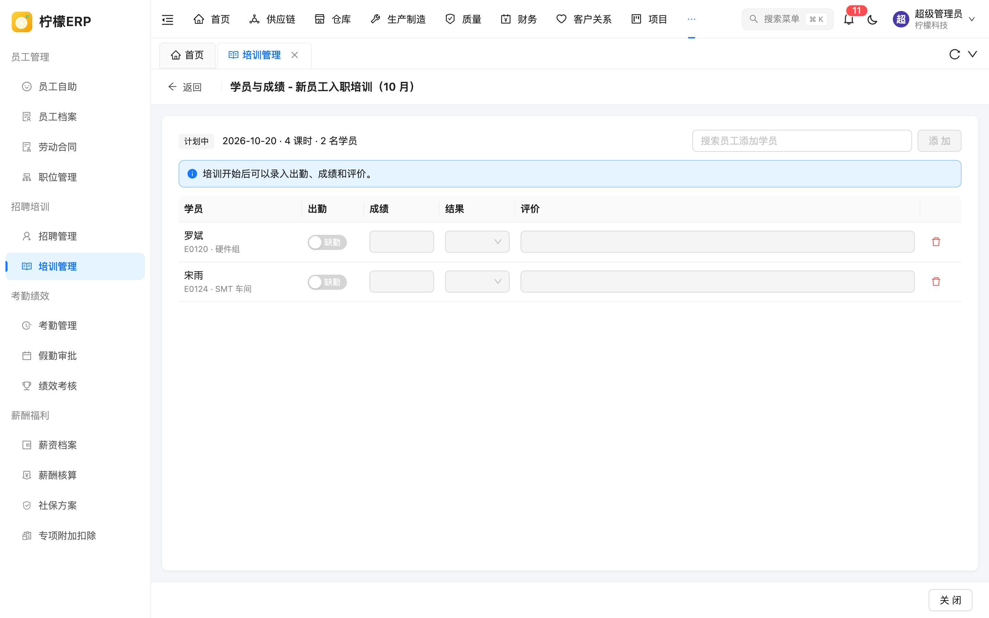Open 薪资档案 in the sidebar
Screen dimensions: 989x618
[75, 445]
